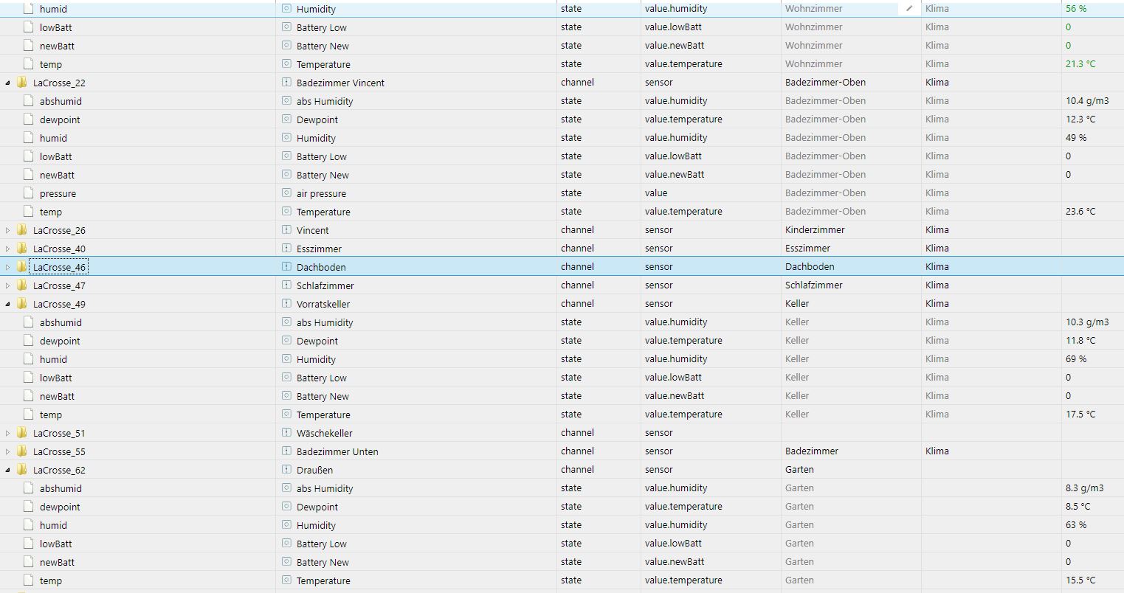1124x593 pixels.
Task: Click the pencil edit icon in Wohnzimmer humidity row
Action: pyautogui.click(x=909, y=9)
